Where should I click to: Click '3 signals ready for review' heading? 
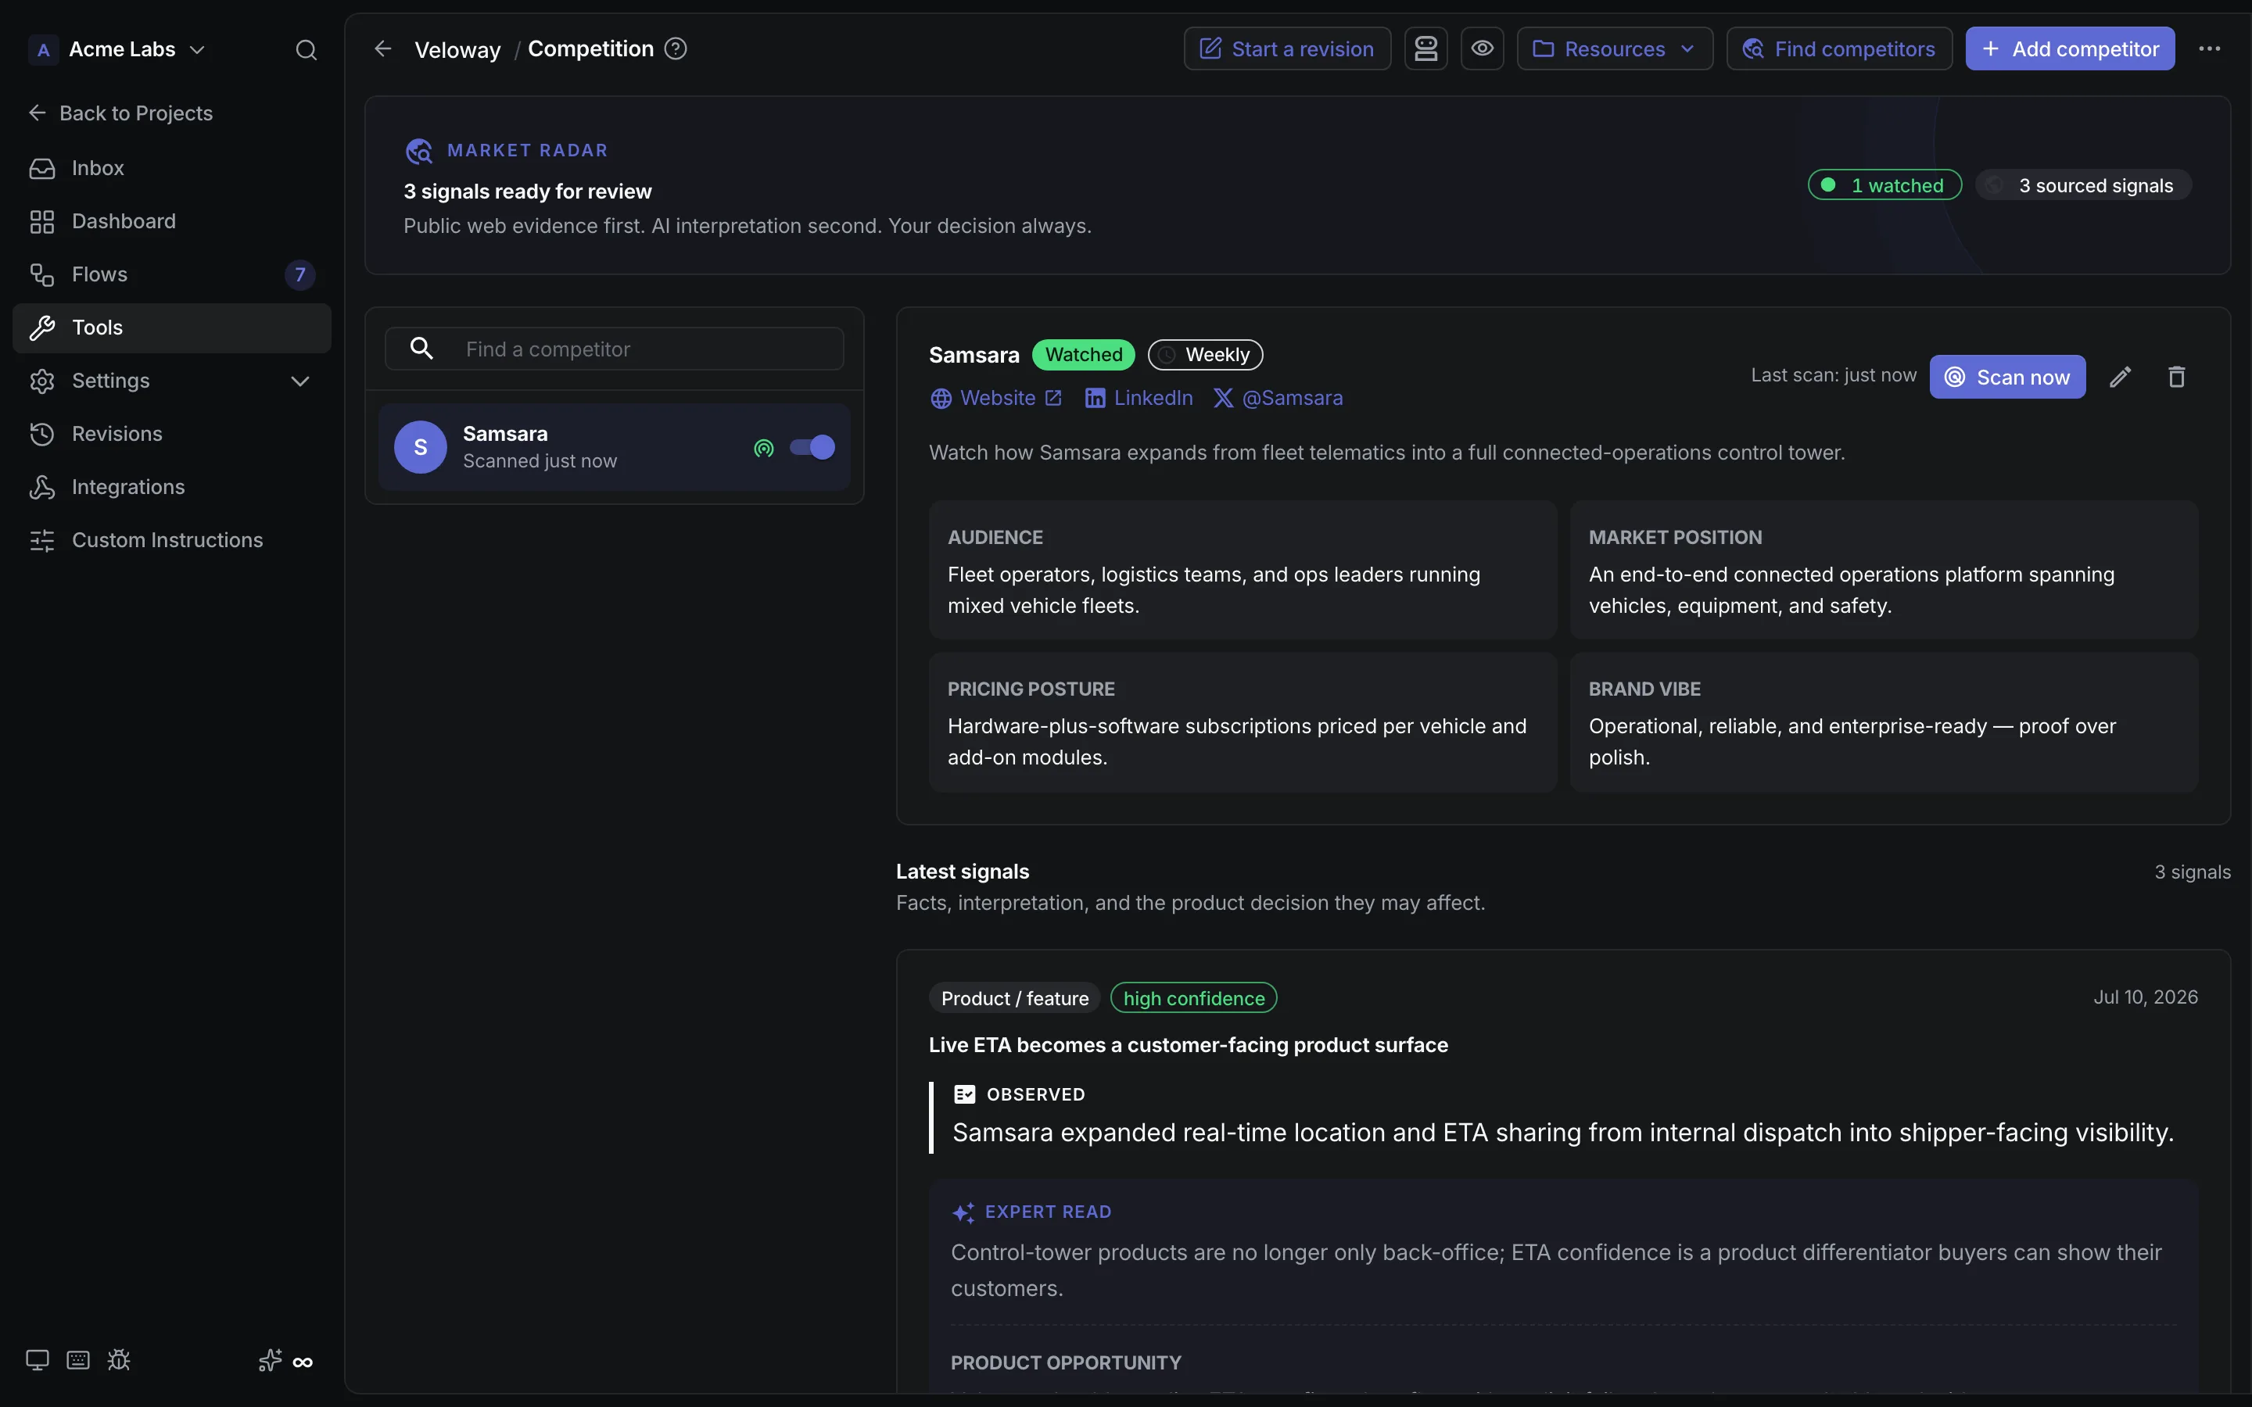tap(528, 192)
